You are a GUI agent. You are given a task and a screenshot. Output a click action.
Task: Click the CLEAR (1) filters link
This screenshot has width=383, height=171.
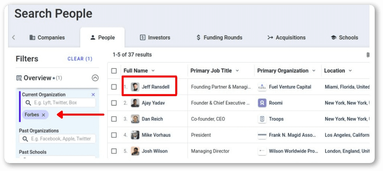point(80,59)
